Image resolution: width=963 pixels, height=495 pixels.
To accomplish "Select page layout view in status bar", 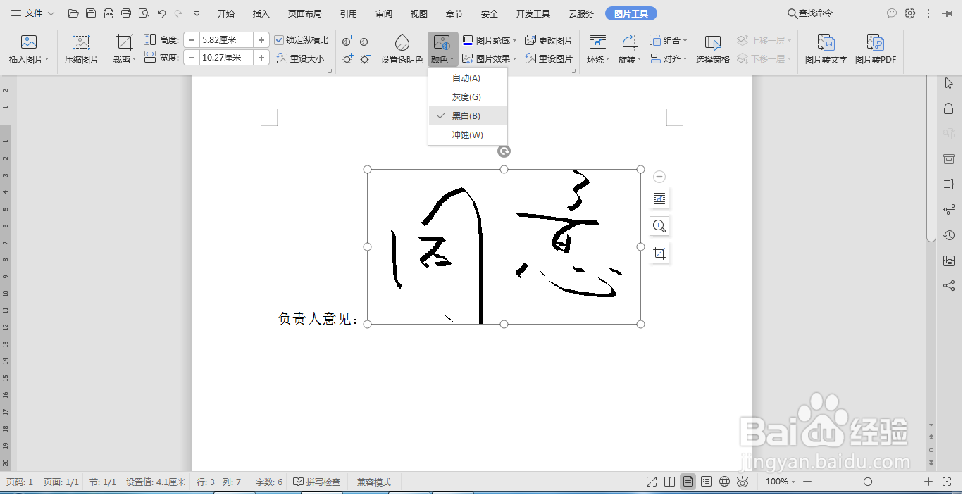I will [688, 482].
